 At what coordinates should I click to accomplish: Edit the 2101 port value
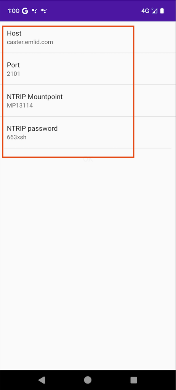13,74
